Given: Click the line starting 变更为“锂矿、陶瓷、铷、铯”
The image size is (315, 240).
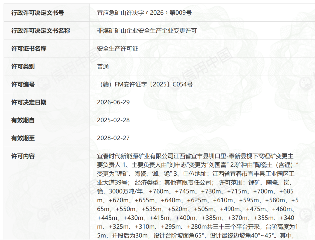Looking at the screenshot, I should [x=196, y=174].
